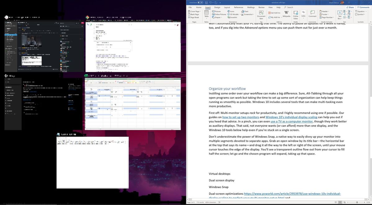Viewport: 372px width, 205px height.
Task: Switch to the References tab
Action: (x=238, y=7)
